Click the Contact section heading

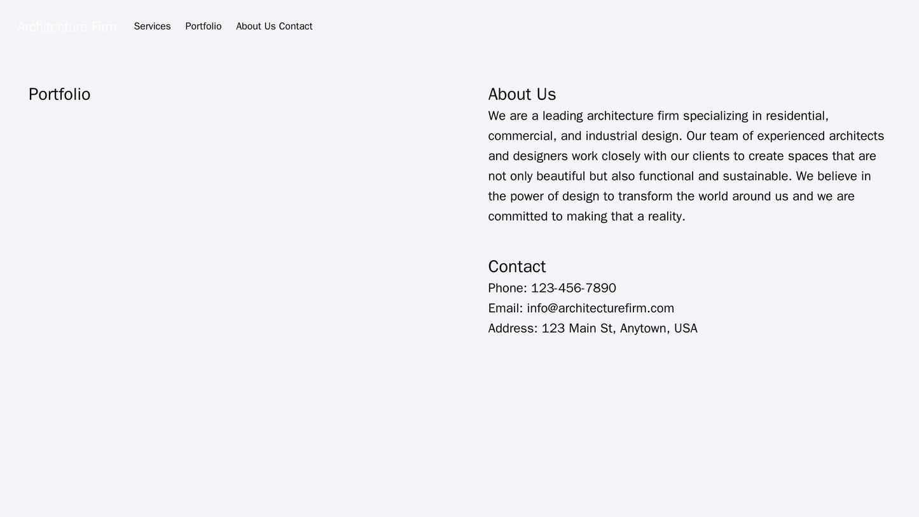pyautogui.click(x=516, y=266)
